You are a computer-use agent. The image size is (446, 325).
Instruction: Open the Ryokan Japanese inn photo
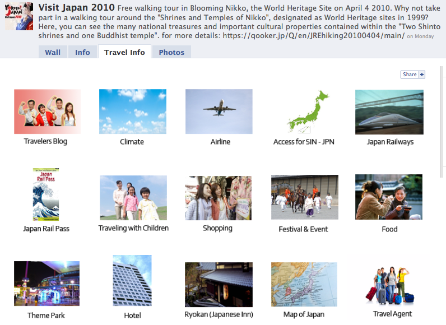tap(219, 285)
